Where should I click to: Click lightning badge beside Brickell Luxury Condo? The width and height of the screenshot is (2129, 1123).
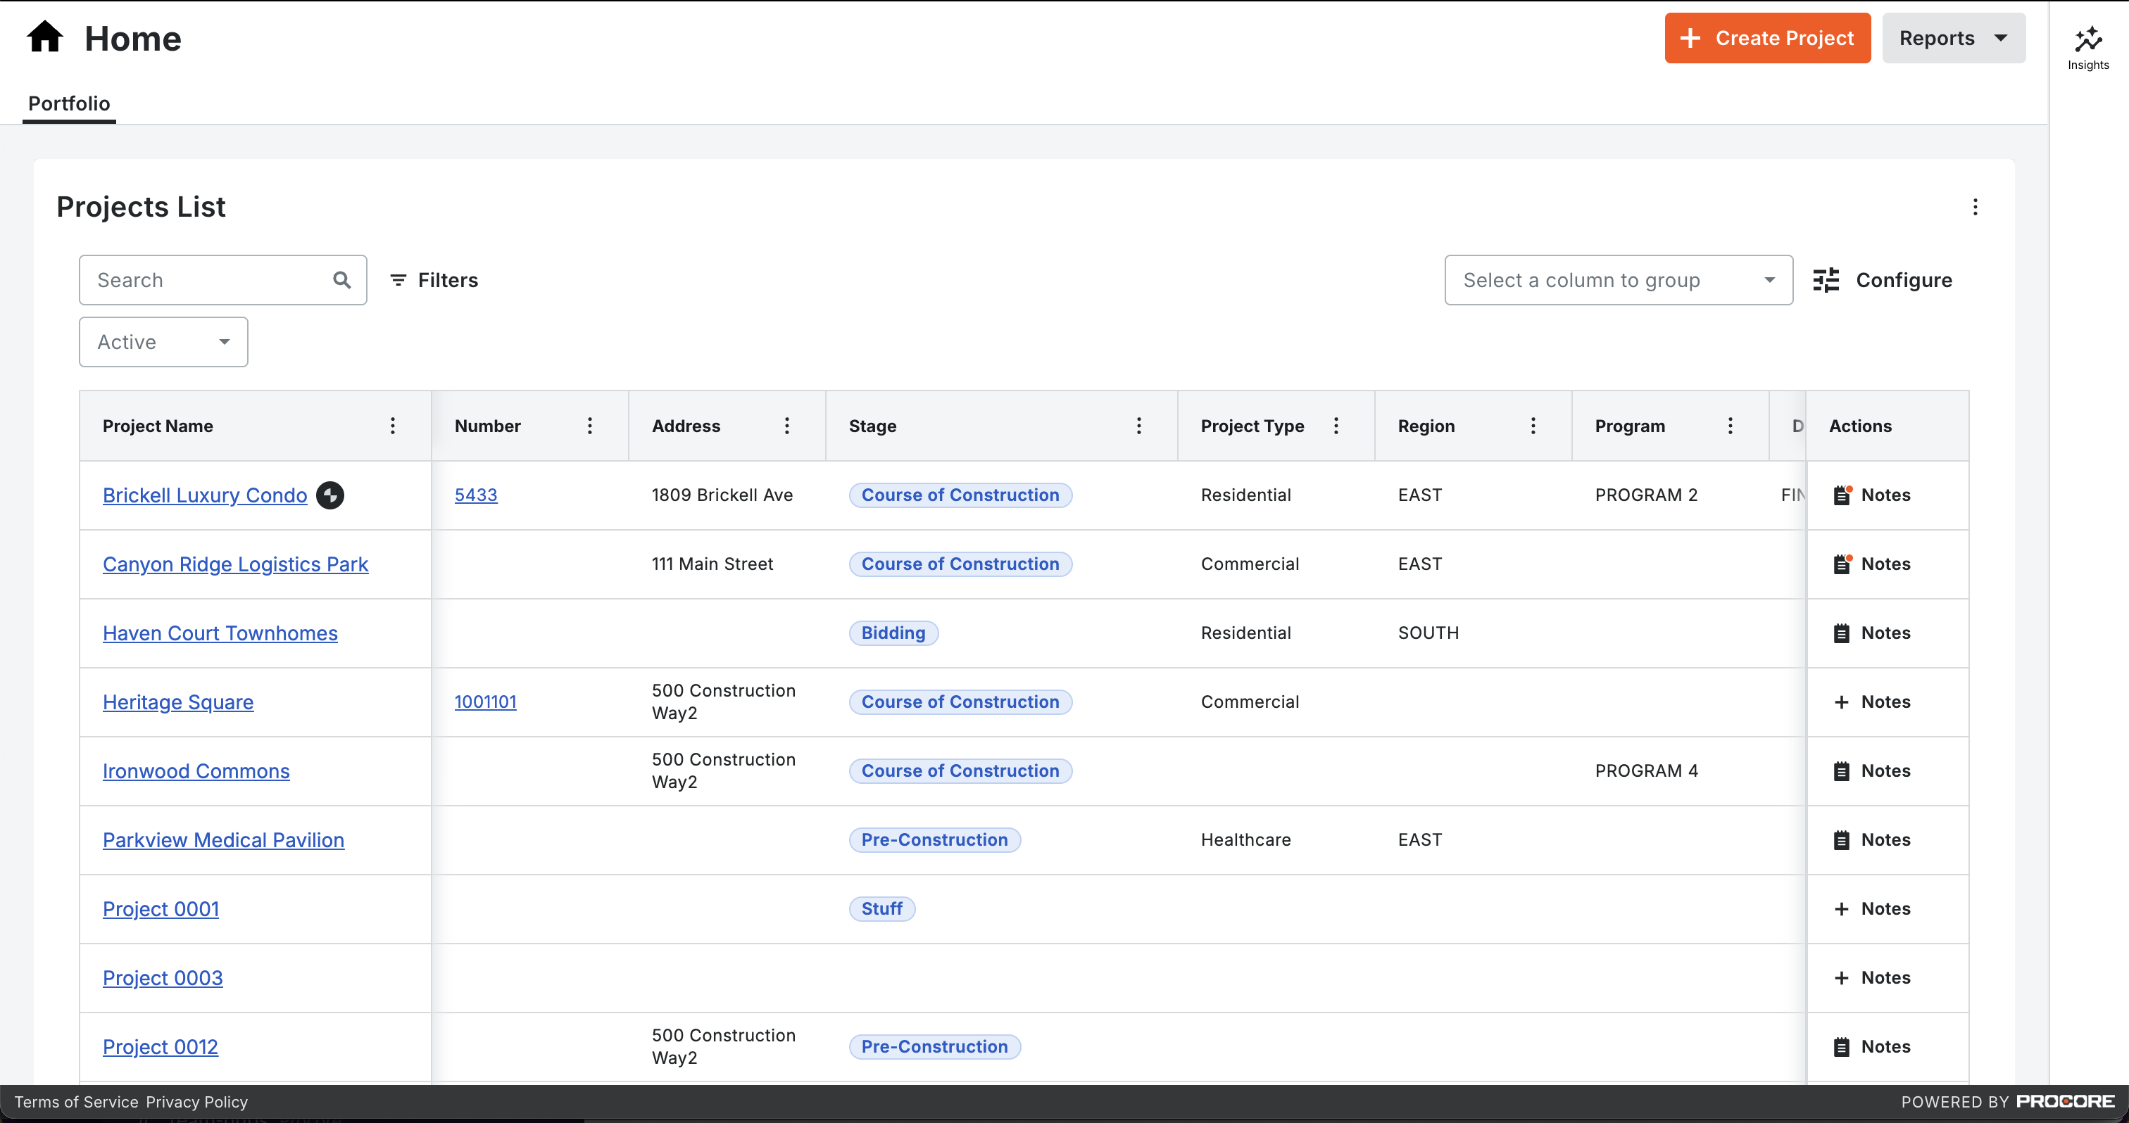click(329, 495)
